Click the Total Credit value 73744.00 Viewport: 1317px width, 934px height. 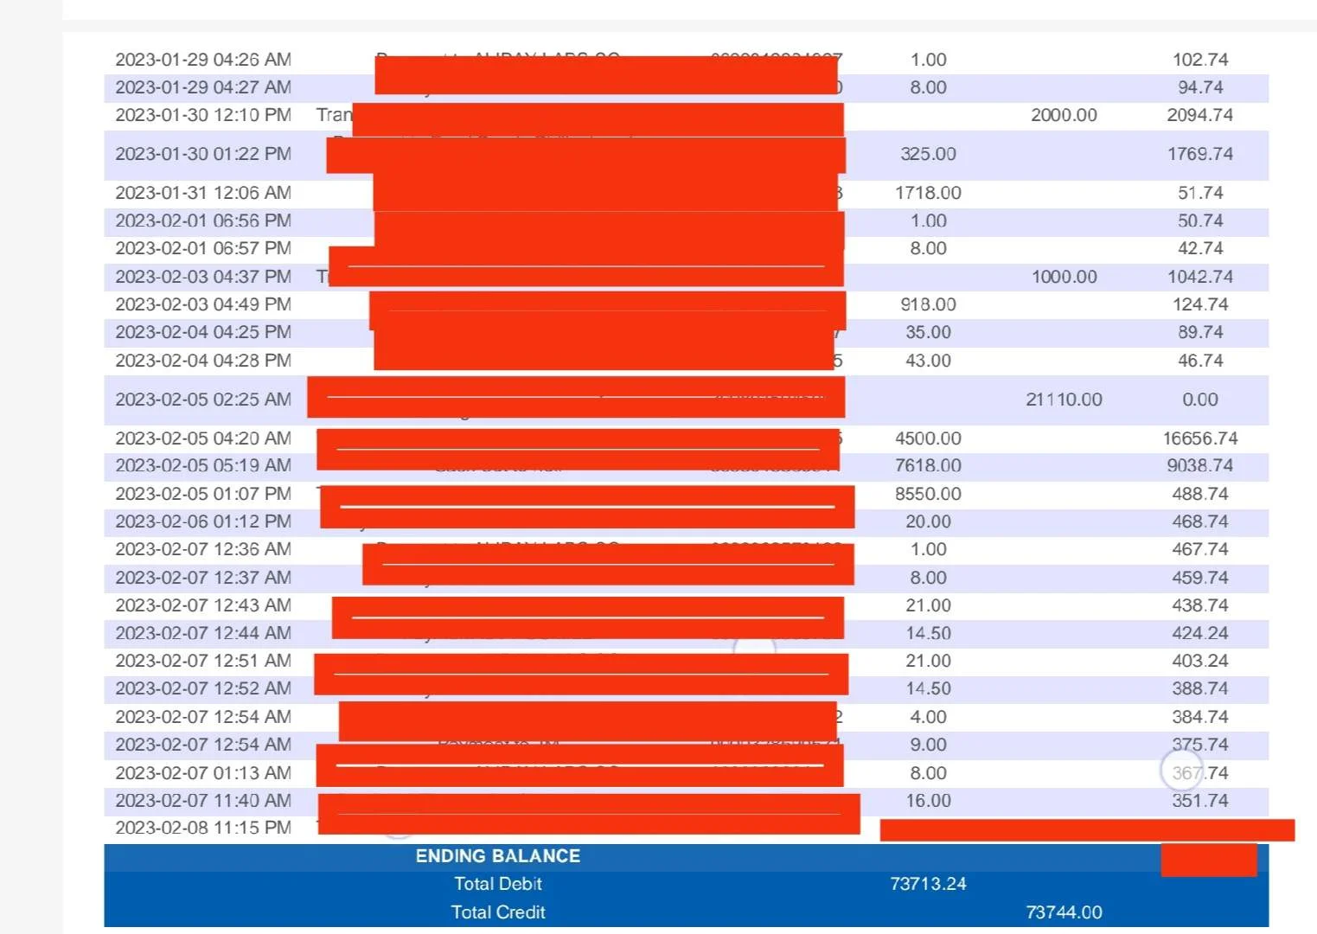[x=1064, y=912]
